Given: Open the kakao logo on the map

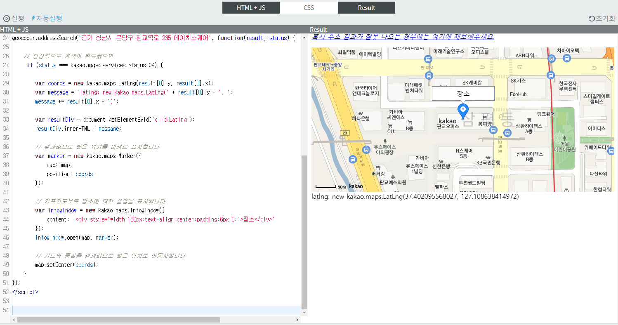Looking at the screenshot, I should point(356,186).
